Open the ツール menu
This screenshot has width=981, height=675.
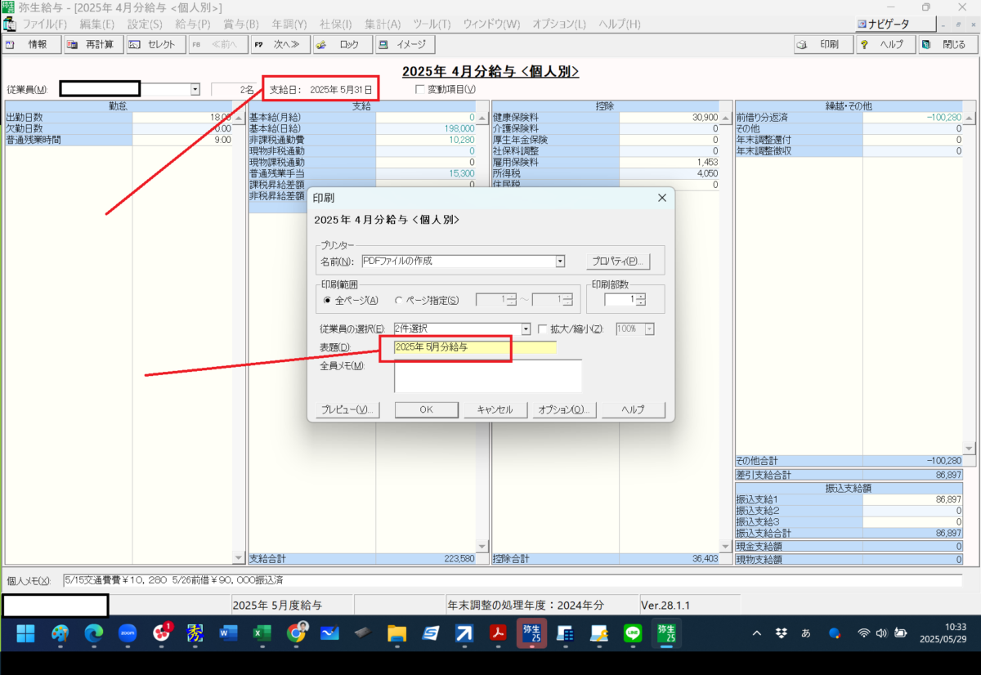coord(432,25)
